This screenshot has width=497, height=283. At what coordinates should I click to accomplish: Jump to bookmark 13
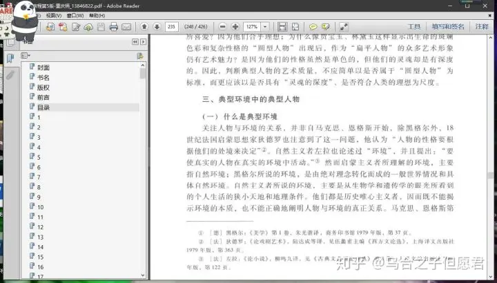tap(40, 237)
